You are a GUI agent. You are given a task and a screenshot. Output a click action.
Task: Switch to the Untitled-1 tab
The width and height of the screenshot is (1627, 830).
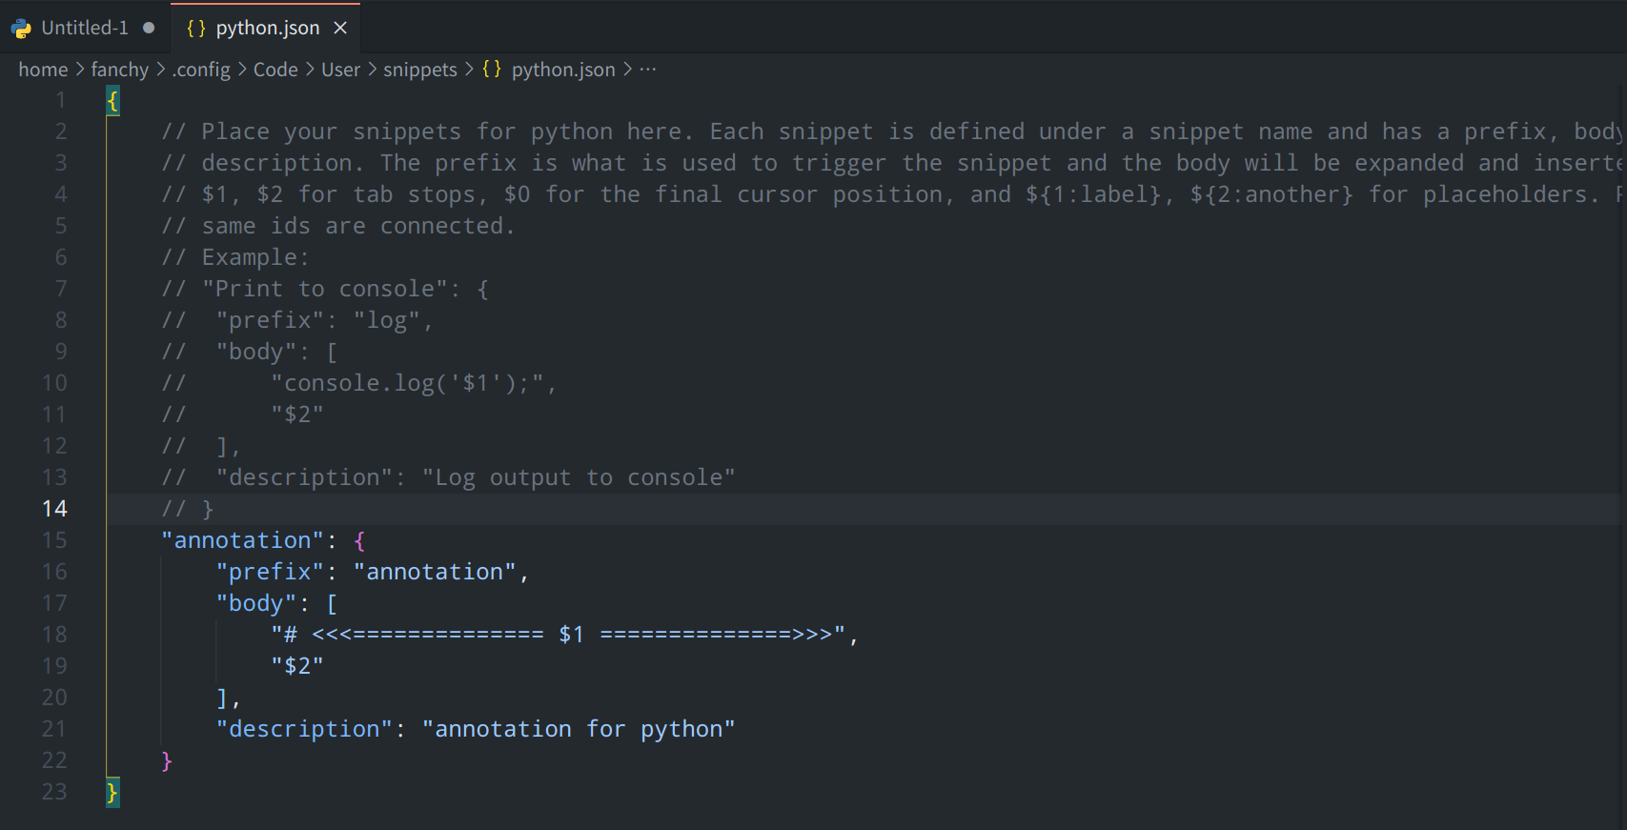(x=85, y=28)
